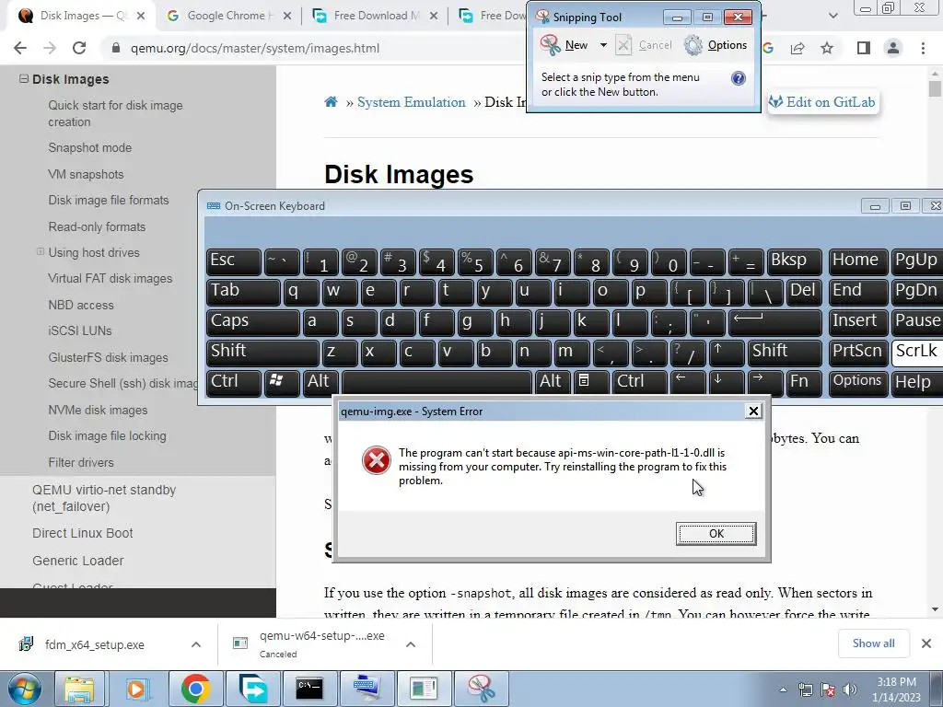
Task: Open NVMe disk images link
Action: click(x=98, y=410)
